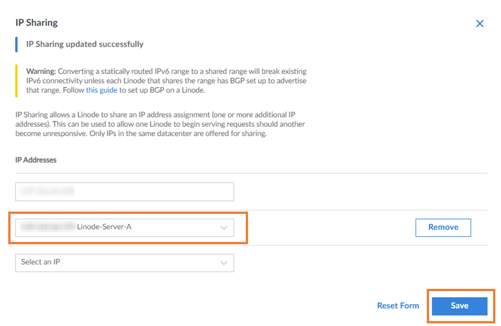Close the IP Sharing dialog
This screenshot has width=501, height=326.
[480, 24]
